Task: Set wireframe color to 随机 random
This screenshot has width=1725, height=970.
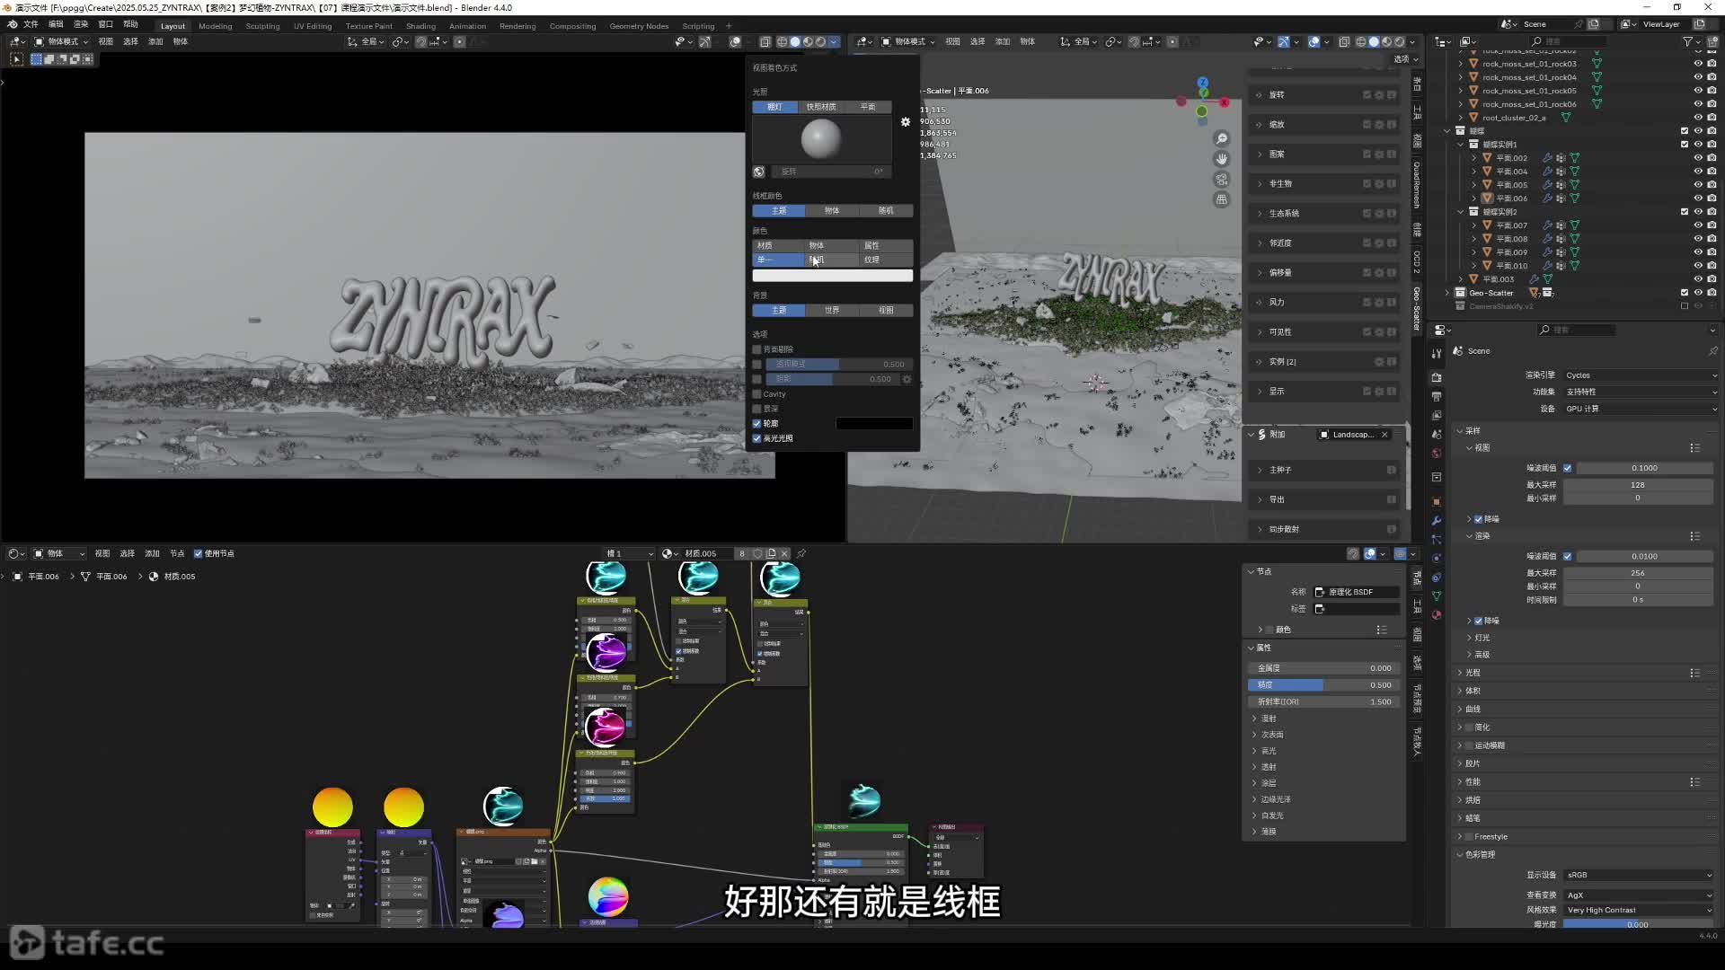Action: tap(886, 210)
